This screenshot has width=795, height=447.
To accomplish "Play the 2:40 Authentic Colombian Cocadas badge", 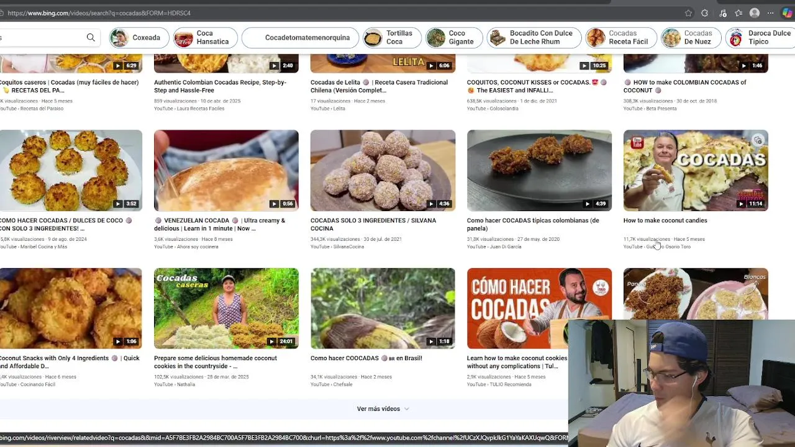I will (x=282, y=65).
